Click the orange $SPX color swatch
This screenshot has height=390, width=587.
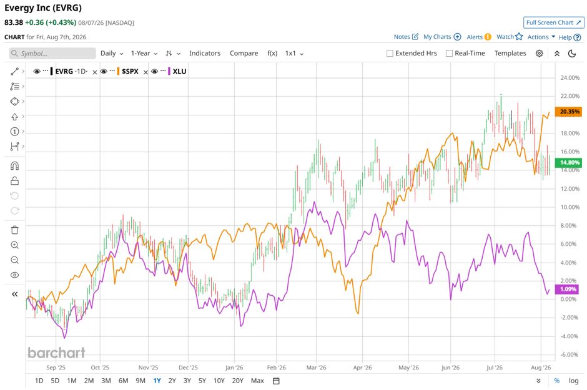(x=118, y=71)
